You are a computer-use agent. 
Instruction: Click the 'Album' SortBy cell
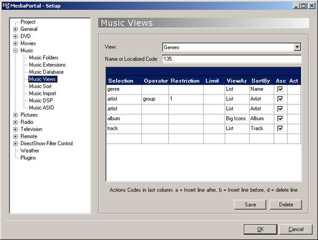tap(262, 119)
